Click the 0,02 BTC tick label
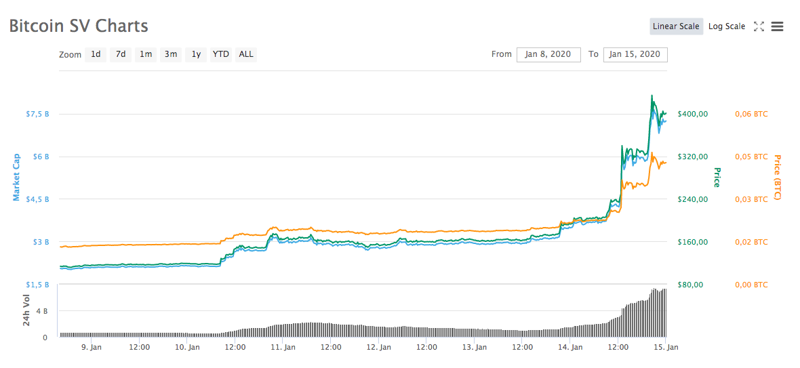This screenshot has width=800, height=368. [x=751, y=242]
